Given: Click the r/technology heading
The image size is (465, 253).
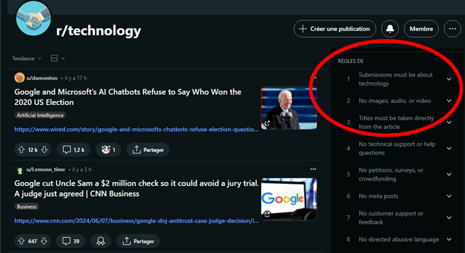Looking at the screenshot, I should (x=98, y=31).
